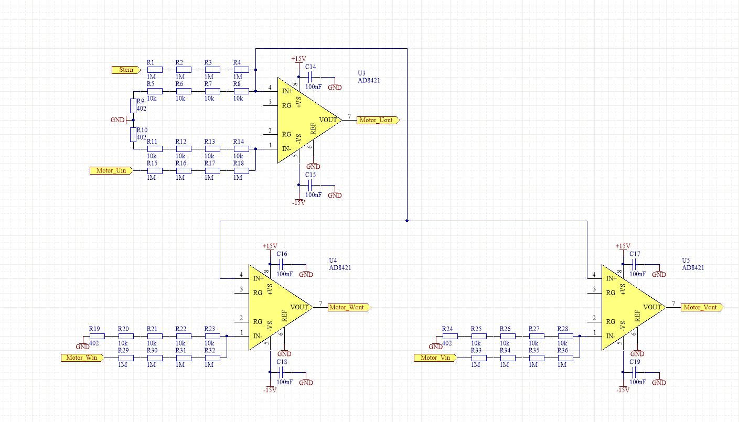Select resistor R24 symbol
Viewport: 739px width, 422px height.
pyautogui.click(x=450, y=336)
